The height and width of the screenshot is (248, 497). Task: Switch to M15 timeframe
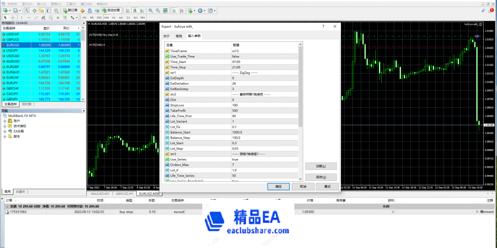point(99,18)
